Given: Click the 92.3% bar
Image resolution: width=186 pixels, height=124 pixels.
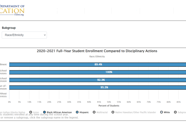Looking at the screenshot, I should pos(98,80).
